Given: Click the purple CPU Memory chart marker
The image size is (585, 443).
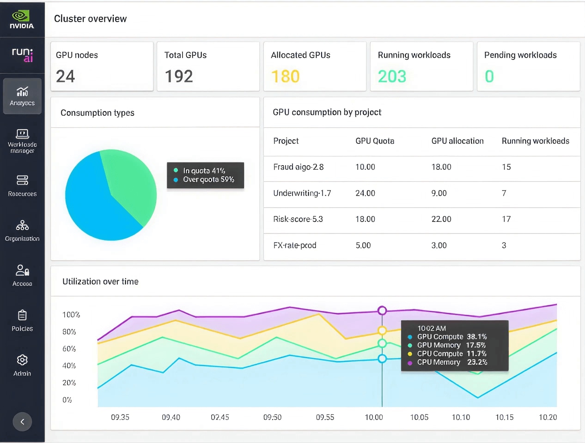Looking at the screenshot, I should [382, 311].
